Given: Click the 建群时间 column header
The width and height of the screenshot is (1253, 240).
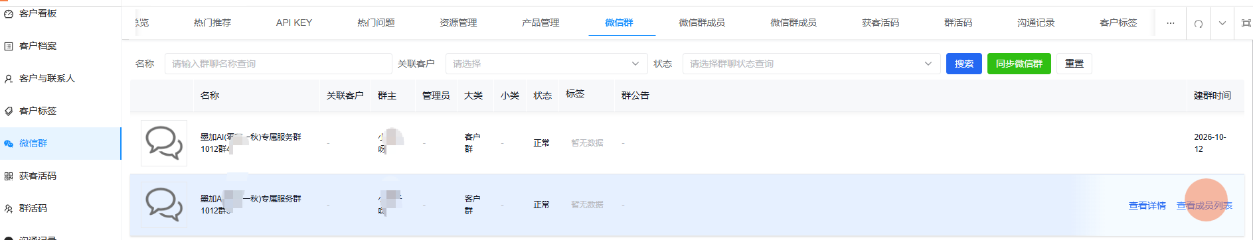Looking at the screenshot, I should pos(1212,95).
